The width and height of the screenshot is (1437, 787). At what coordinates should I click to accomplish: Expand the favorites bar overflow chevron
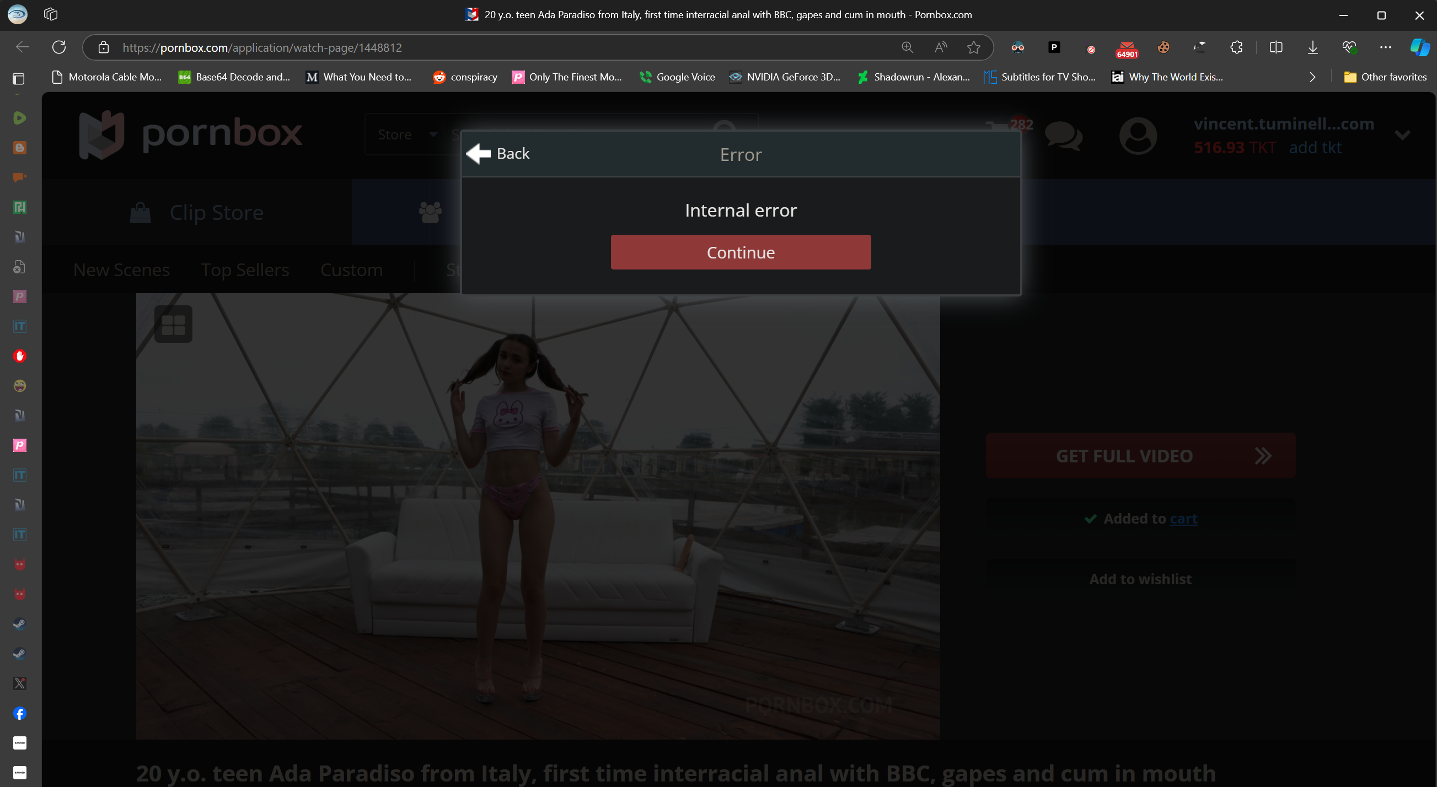[1312, 77]
